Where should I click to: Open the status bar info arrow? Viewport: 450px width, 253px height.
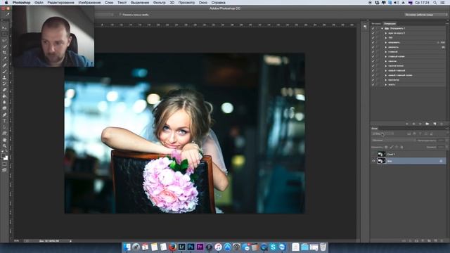point(70,241)
